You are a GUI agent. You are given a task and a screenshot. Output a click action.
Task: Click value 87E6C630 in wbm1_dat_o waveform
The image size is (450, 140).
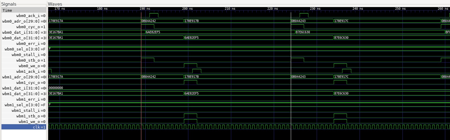(x=341, y=93)
